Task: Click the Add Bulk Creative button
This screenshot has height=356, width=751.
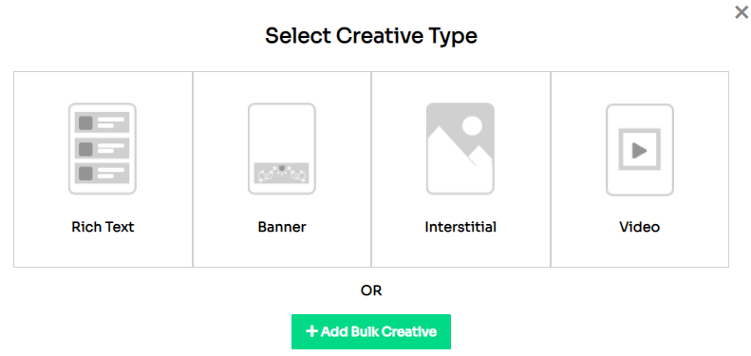Action: click(371, 331)
